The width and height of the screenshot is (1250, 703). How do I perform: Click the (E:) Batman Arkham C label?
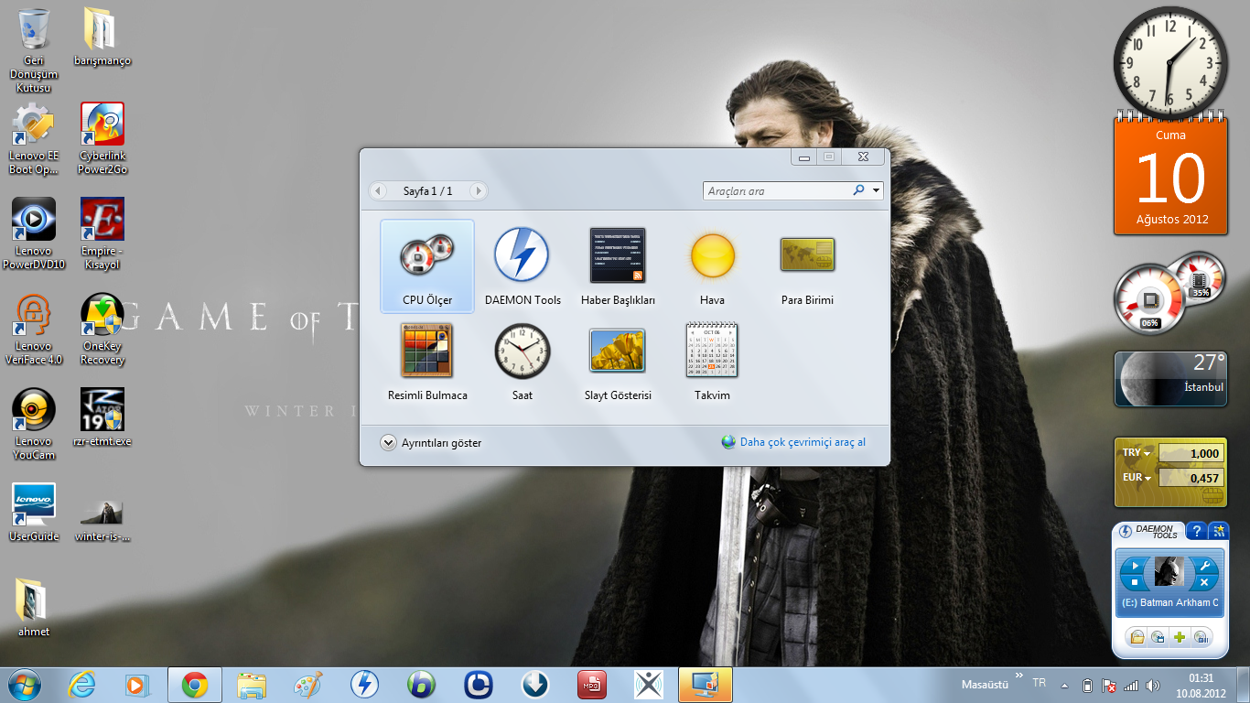[x=1169, y=603]
